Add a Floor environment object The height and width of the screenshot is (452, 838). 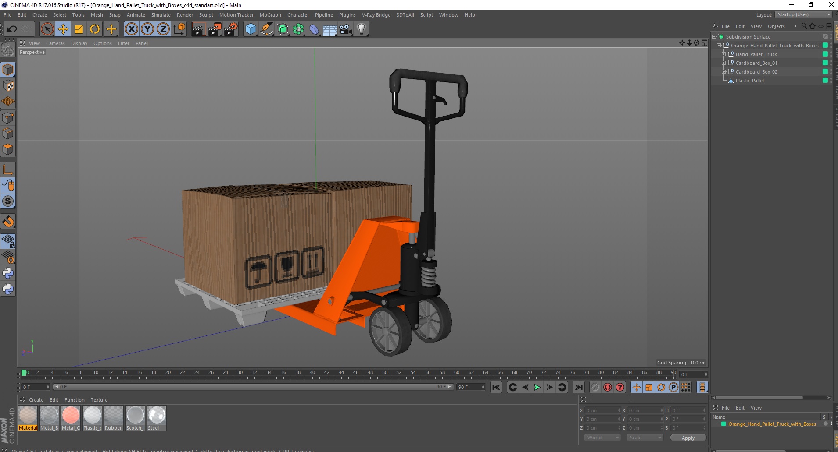[329, 29]
